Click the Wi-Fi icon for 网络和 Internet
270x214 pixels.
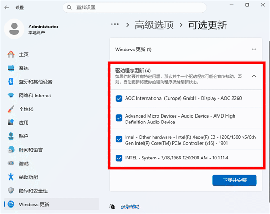coord(11,96)
